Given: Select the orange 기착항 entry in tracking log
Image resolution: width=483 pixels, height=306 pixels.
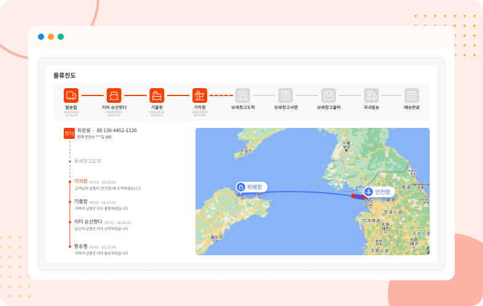Looking at the screenshot, I should pyautogui.click(x=81, y=181).
